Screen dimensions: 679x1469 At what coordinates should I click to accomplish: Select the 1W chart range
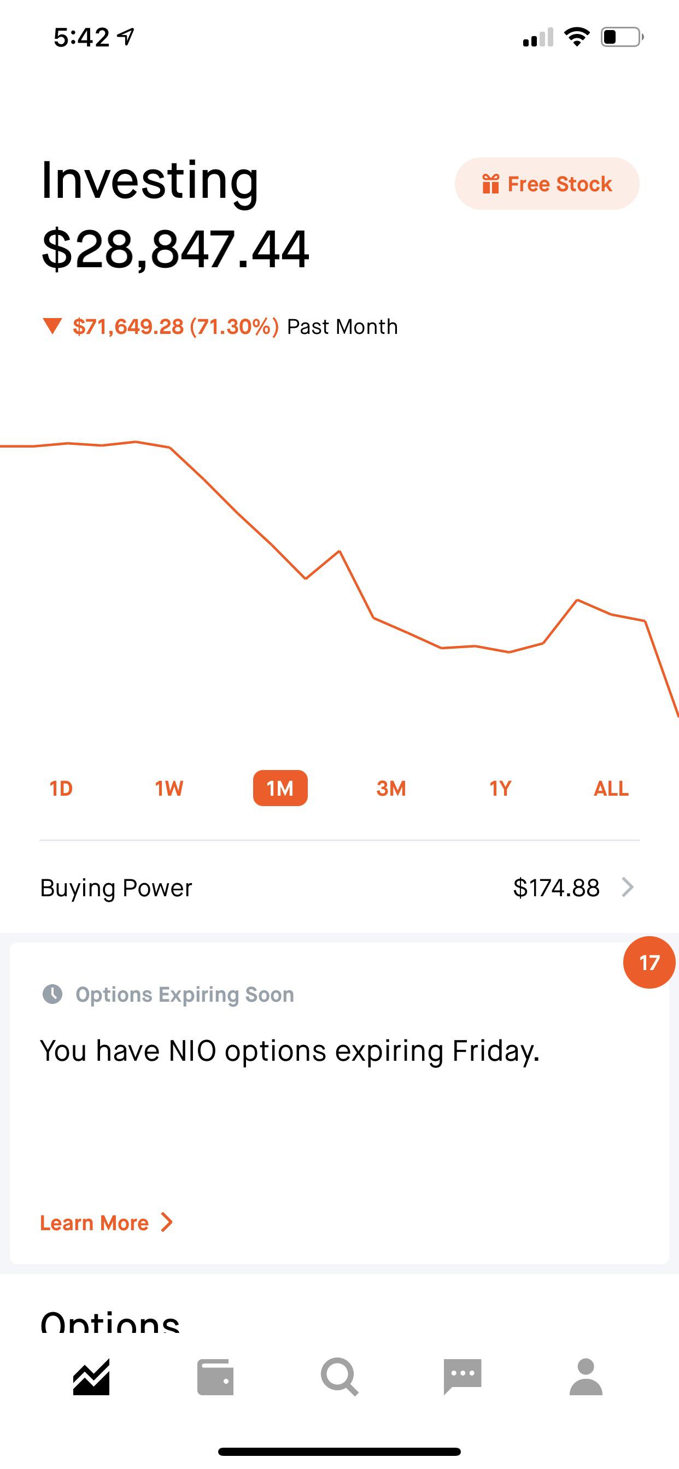[x=169, y=788]
